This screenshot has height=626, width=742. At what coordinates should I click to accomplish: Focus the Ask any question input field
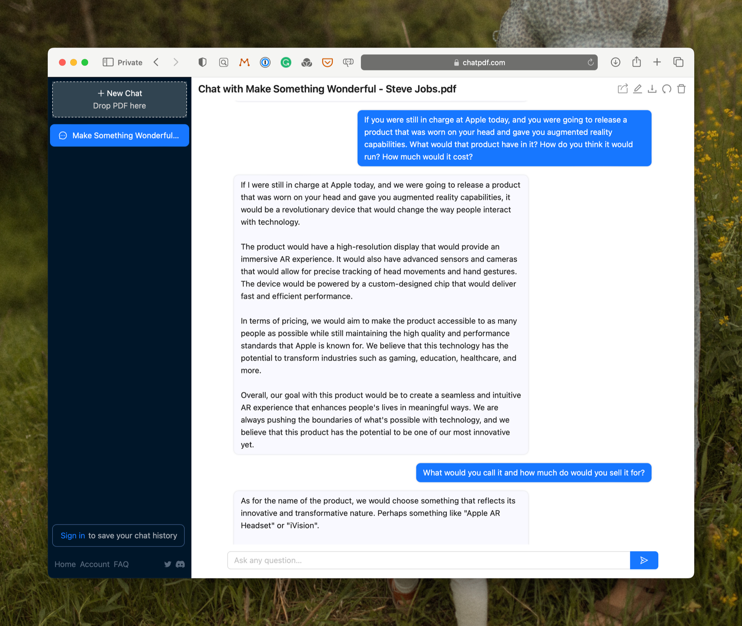429,560
